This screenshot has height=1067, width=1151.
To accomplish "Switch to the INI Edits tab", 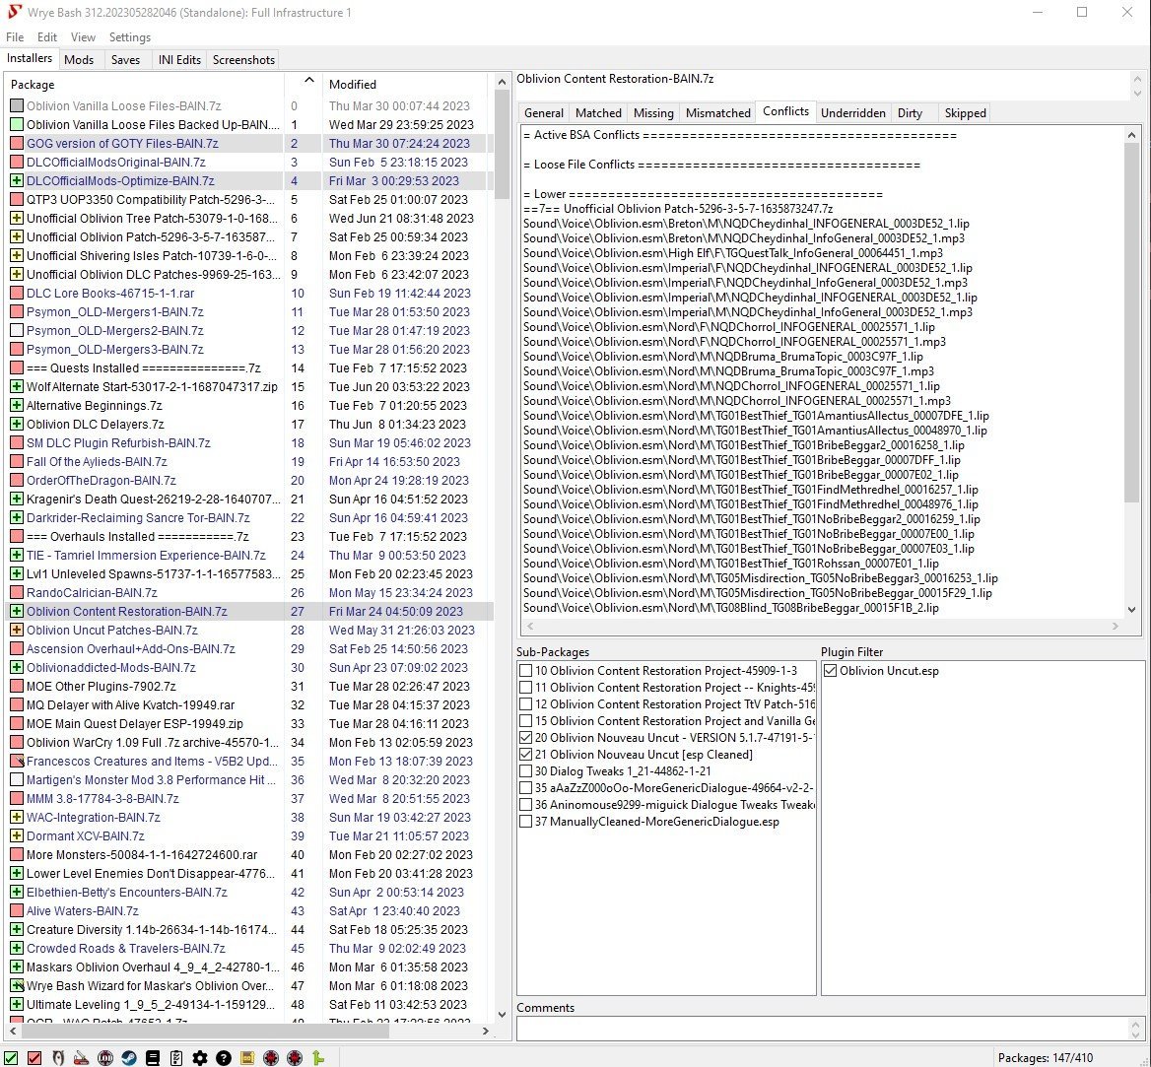I will [x=179, y=60].
